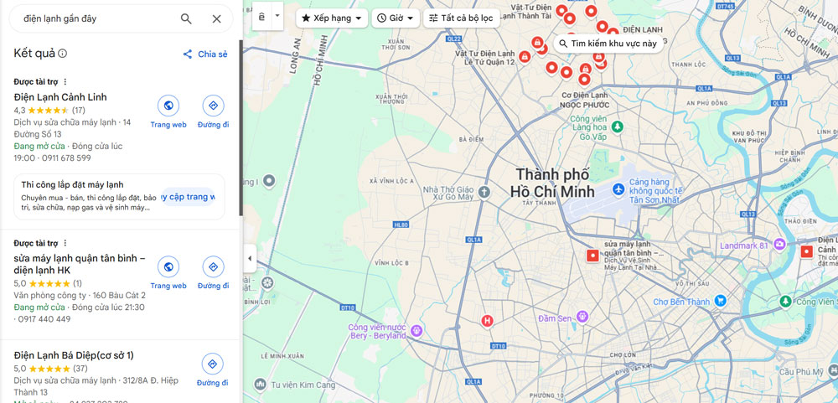Share results via Chia sẻ

205,54
